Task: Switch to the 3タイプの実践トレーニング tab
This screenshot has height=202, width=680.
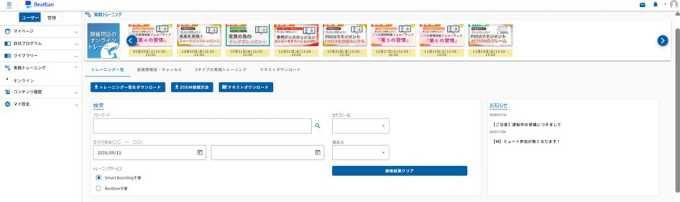Action: (x=221, y=70)
